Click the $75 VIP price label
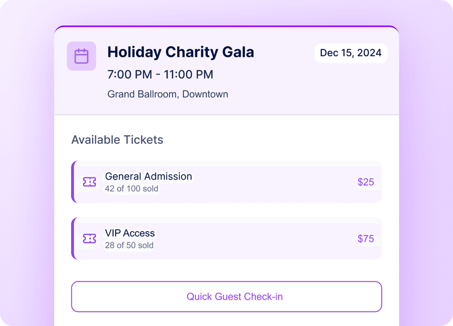This screenshot has width=453, height=326. point(366,239)
